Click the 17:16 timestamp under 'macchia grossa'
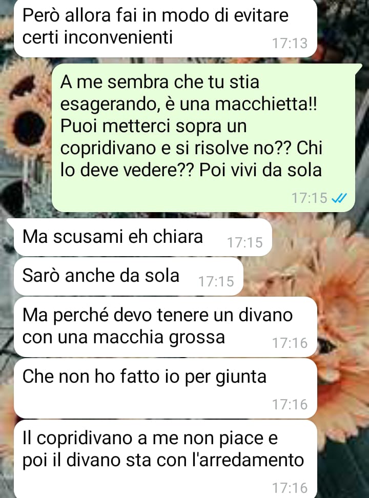The height and width of the screenshot is (498, 369). [x=290, y=343]
